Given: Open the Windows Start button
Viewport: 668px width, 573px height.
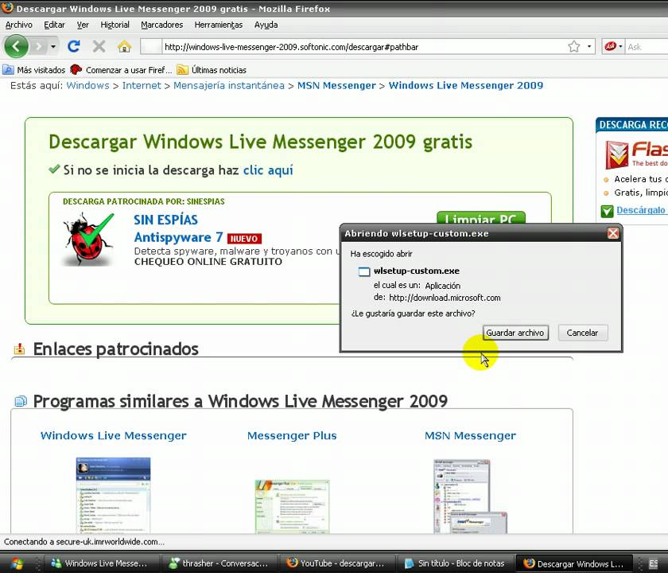Looking at the screenshot, I should coord(17,563).
